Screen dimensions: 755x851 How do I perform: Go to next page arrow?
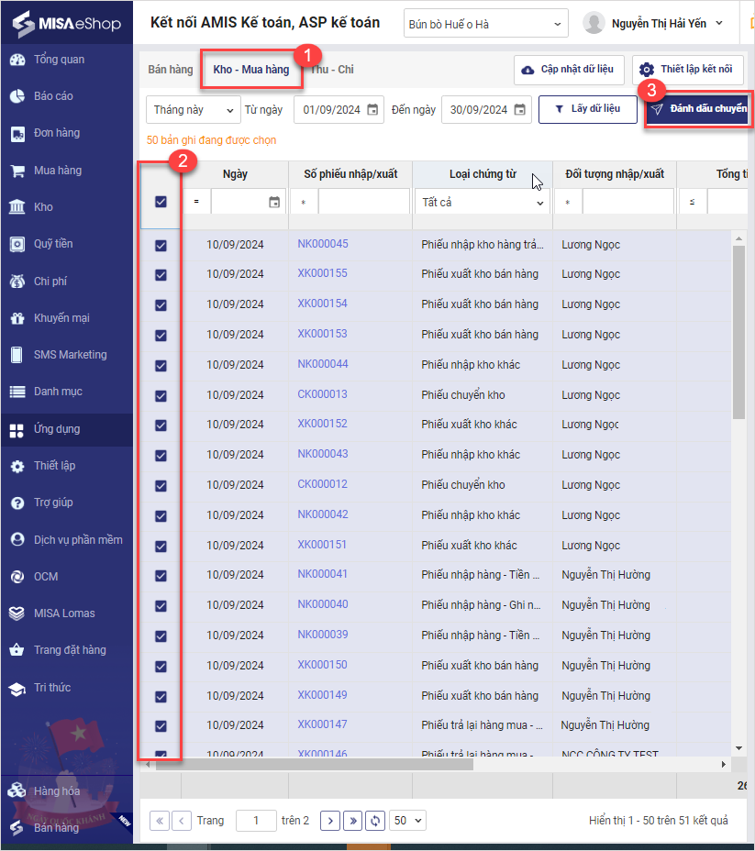[330, 821]
